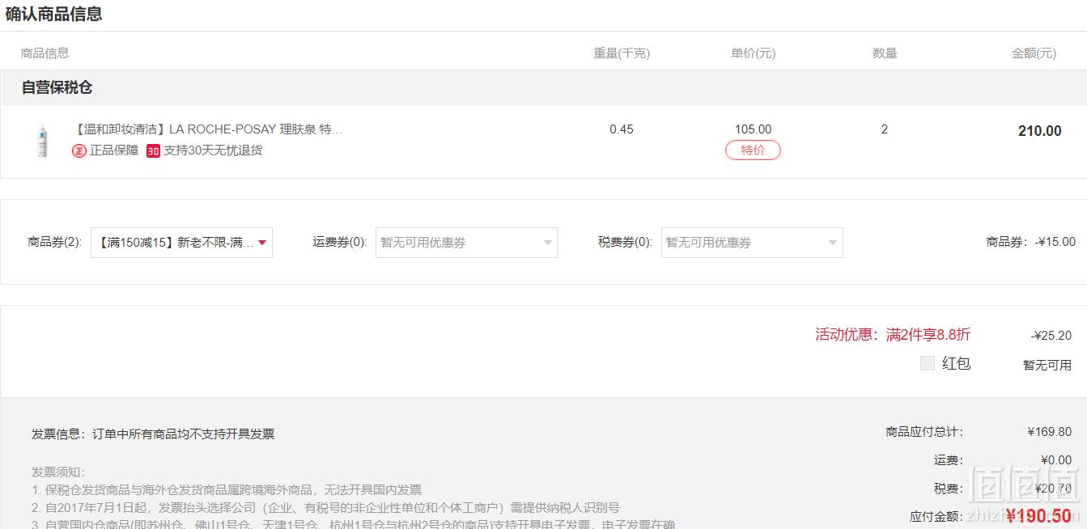Click the 自营保税仓 warehouse header
Viewport: 1087px width, 529px height.
[x=57, y=87]
